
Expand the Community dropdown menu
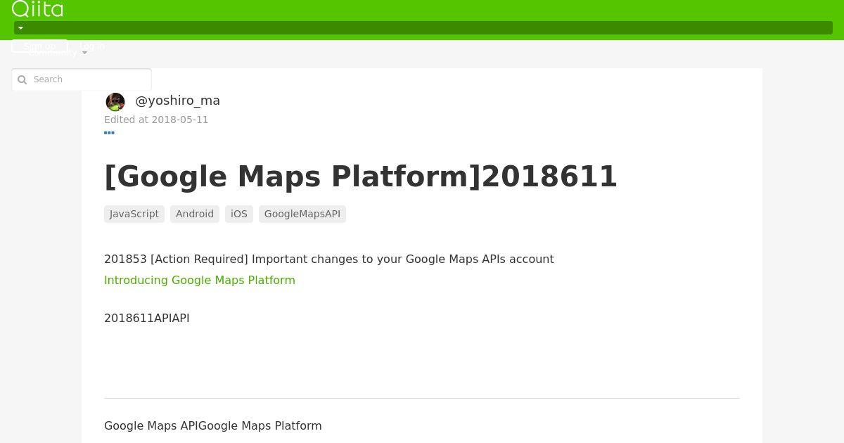pyautogui.click(x=58, y=53)
